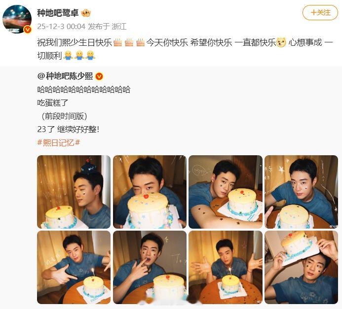Open photo with both hands spread open
The height and width of the screenshot is (309, 342).
(226, 268)
